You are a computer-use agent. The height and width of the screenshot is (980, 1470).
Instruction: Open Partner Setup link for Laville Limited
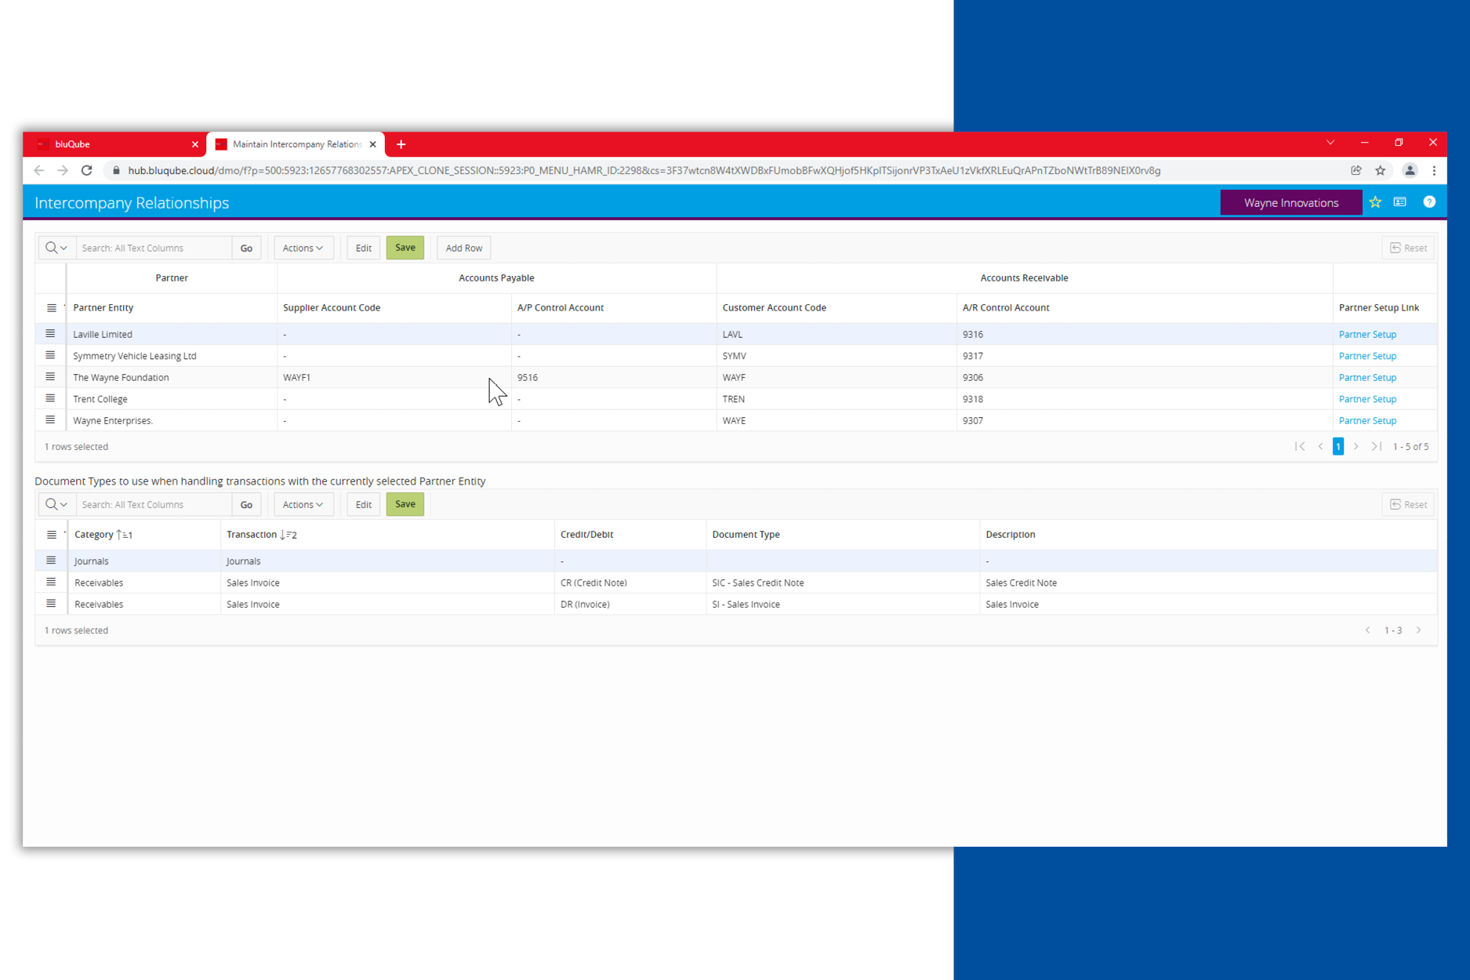[x=1367, y=334]
